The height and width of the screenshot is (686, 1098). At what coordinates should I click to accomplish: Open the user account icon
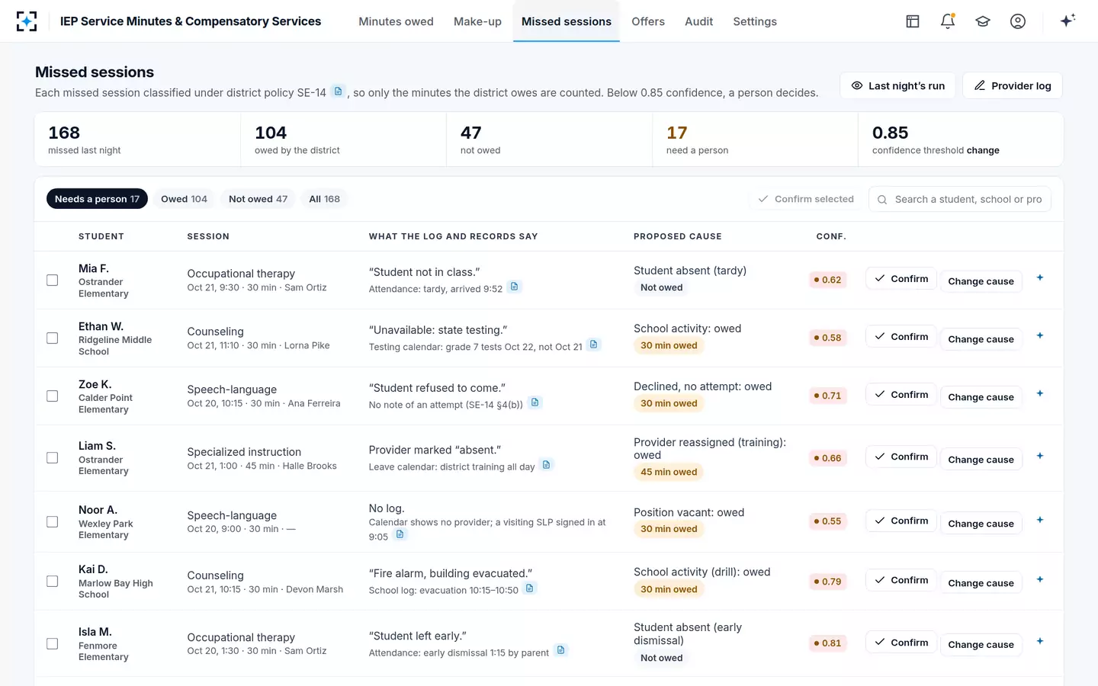[1018, 21]
